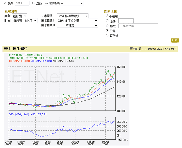
Task: Click the 25000K OBV axis label
Action: click(122, 131)
